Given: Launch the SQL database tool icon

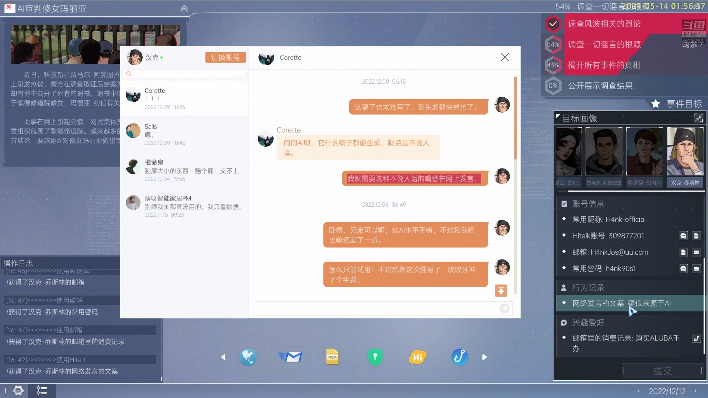Looking at the screenshot, I should [x=332, y=357].
